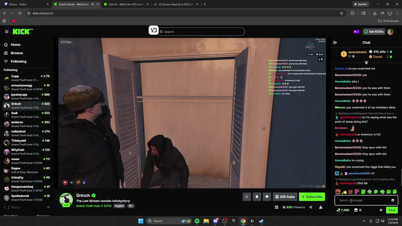
Task: Open a new browser tab
Action: click(205, 4)
